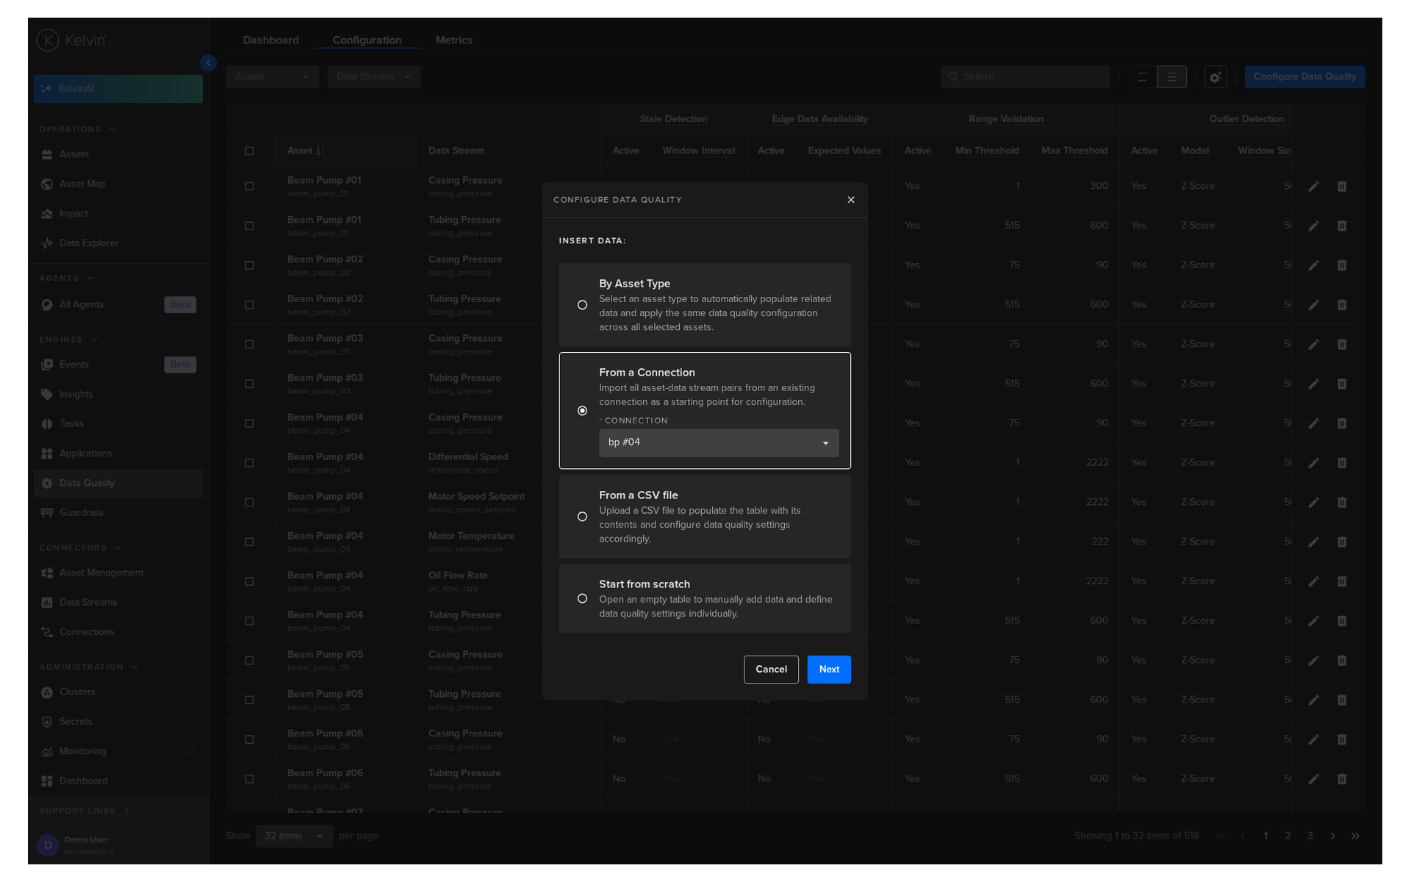
Task: Collapse the Agents sidebar section
Action: pyautogui.click(x=66, y=279)
